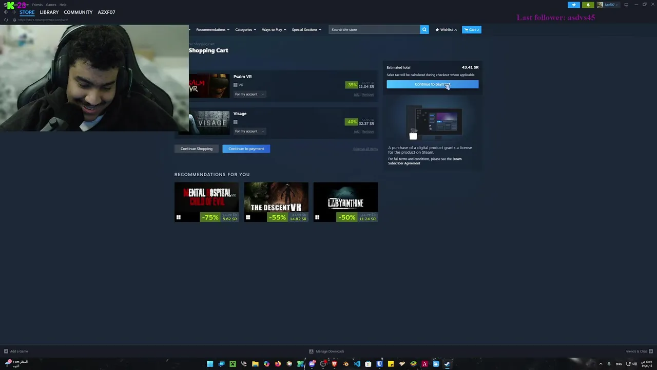Click Remove all items link
This screenshot has height=370, width=657.
point(365,149)
